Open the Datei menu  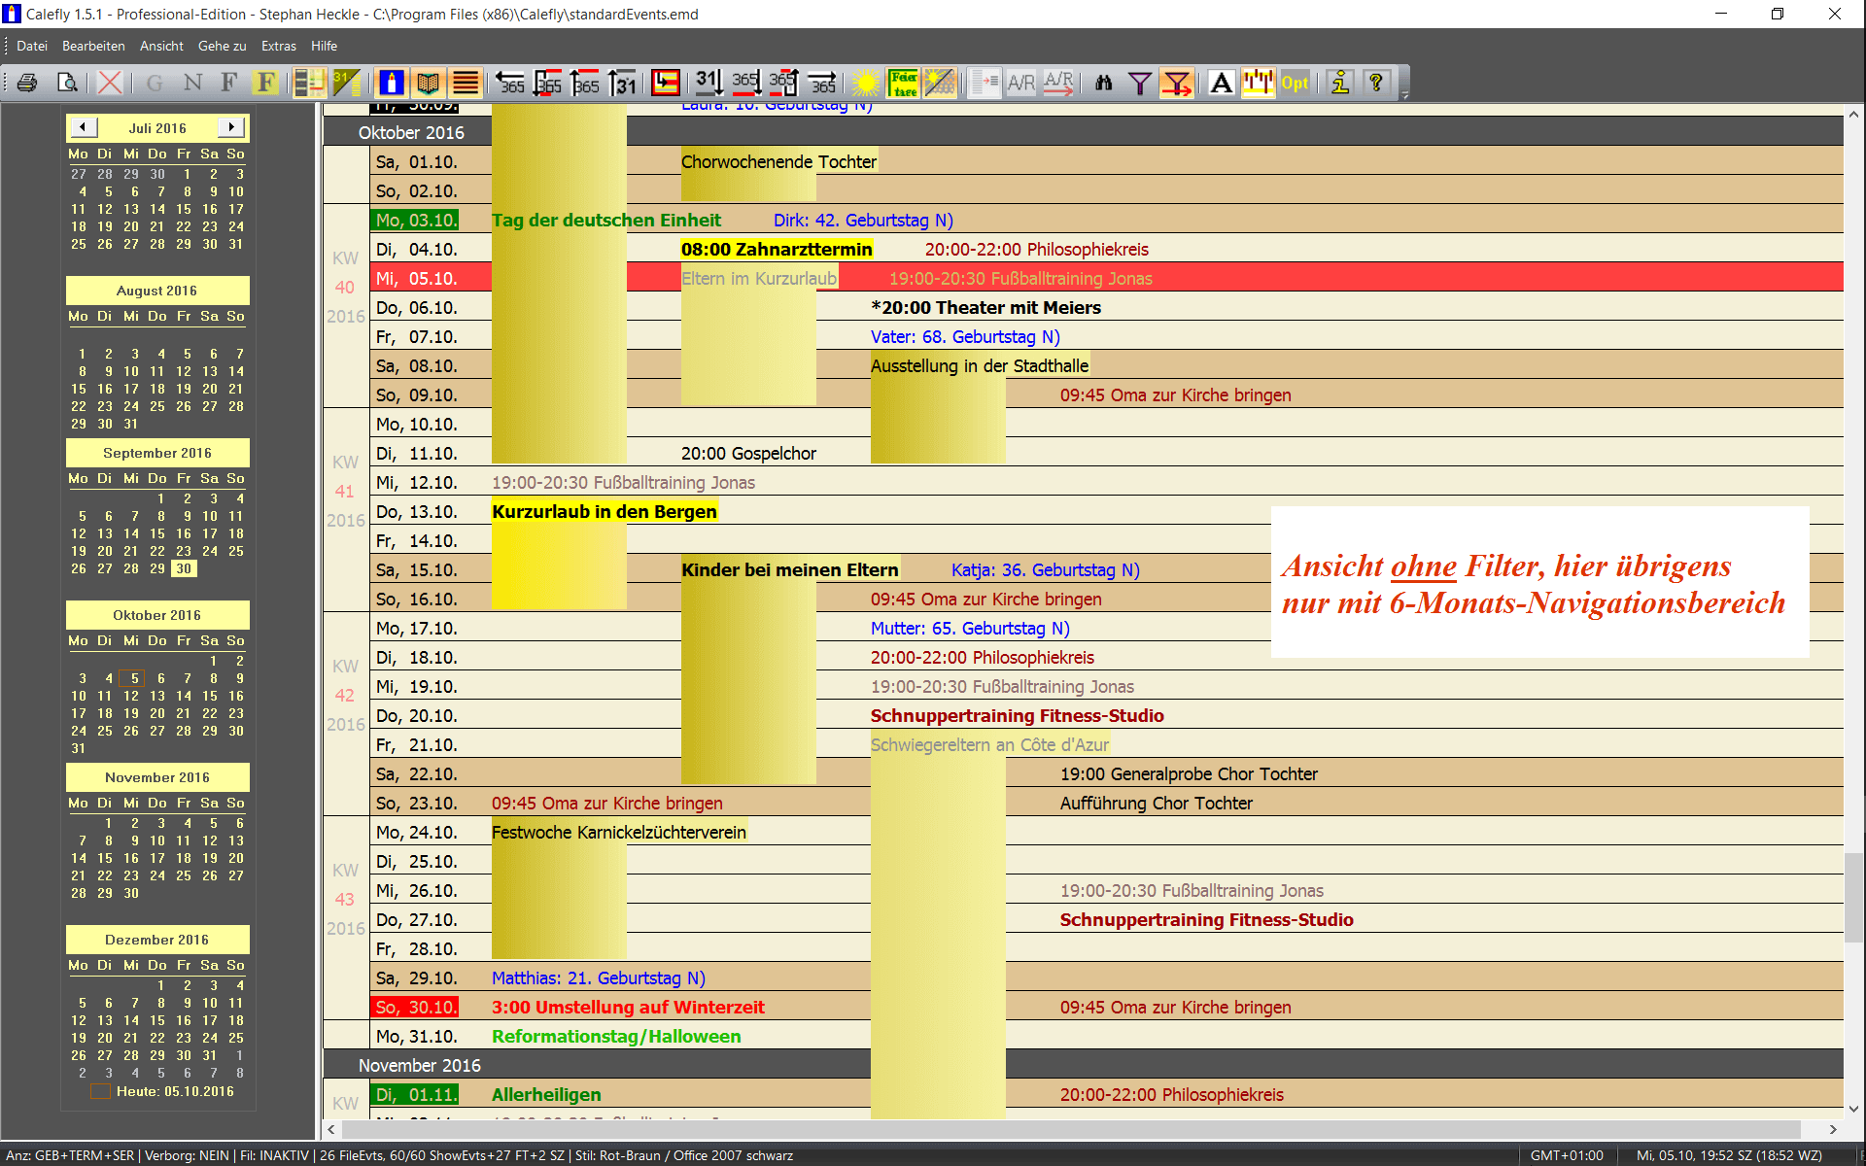tap(32, 46)
